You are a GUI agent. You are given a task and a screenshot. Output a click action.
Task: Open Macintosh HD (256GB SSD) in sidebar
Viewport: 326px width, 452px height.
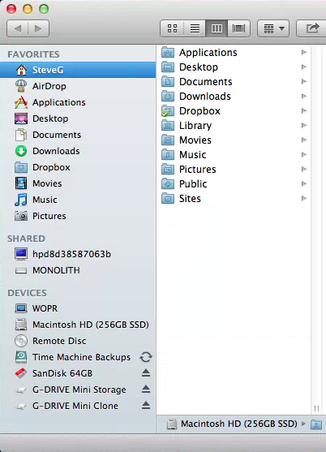[x=78, y=325]
